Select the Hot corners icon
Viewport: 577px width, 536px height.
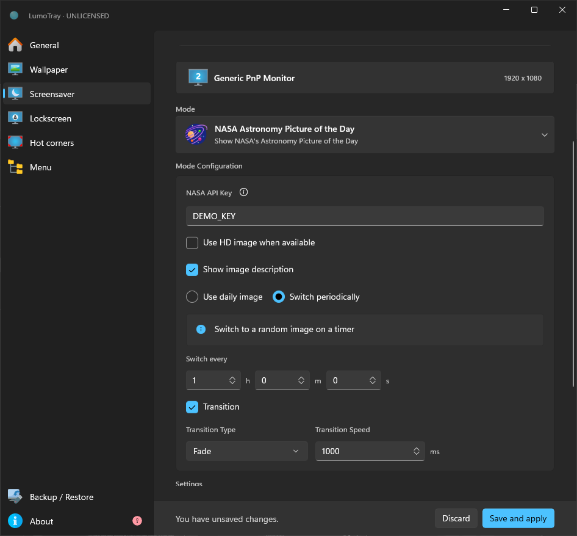click(x=15, y=143)
